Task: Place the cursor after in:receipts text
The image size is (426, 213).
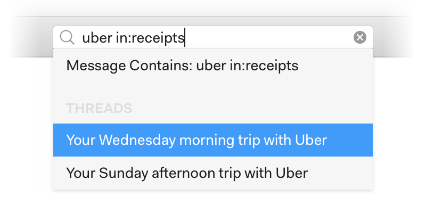Action: point(185,37)
